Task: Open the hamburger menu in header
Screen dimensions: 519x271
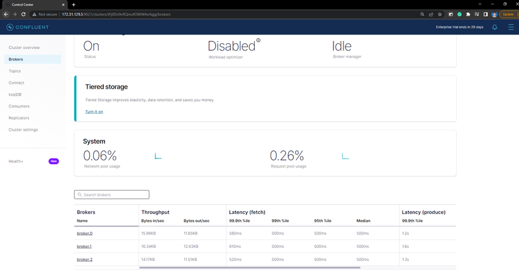Action: click(511, 27)
